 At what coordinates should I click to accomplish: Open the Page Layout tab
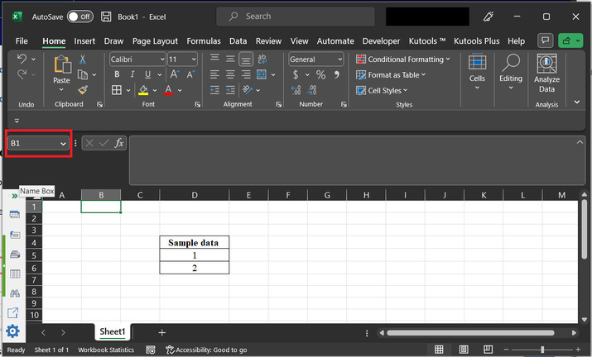click(x=155, y=41)
